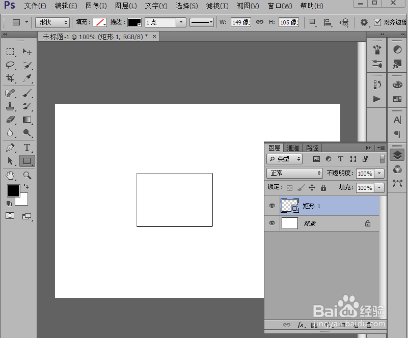Viewport: 408px width, 338px height.
Task: Open the 正常 blend mode dropdown
Action: 294,173
